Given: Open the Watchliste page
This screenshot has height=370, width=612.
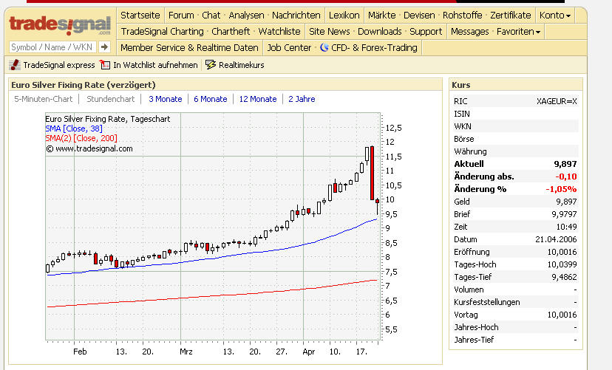Looking at the screenshot, I should point(279,31).
